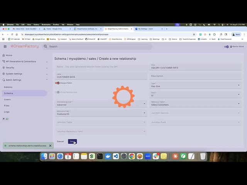Open Slack from the dock

click(156, 156)
